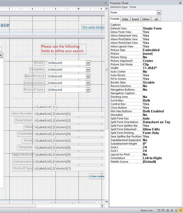
Task: Select the Item Number label control
Action: (x=22, y=113)
